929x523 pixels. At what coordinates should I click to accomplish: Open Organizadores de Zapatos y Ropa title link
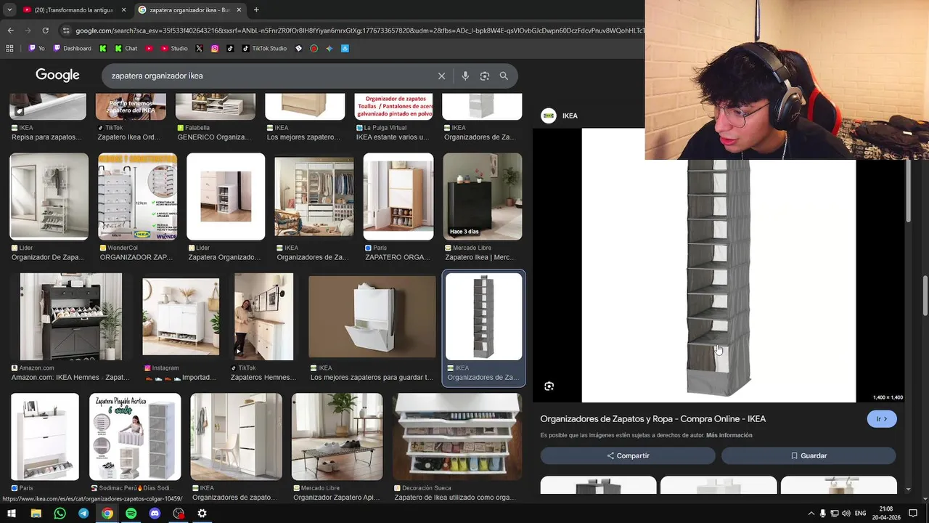(x=652, y=419)
